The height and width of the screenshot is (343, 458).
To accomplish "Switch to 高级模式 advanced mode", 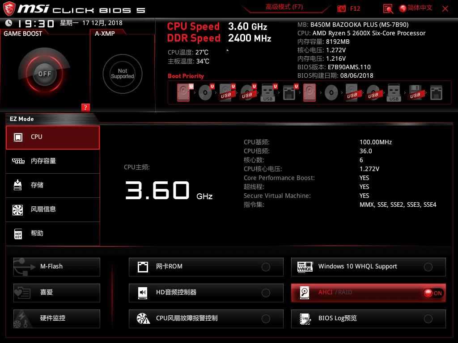I will (x=284, y=8).
